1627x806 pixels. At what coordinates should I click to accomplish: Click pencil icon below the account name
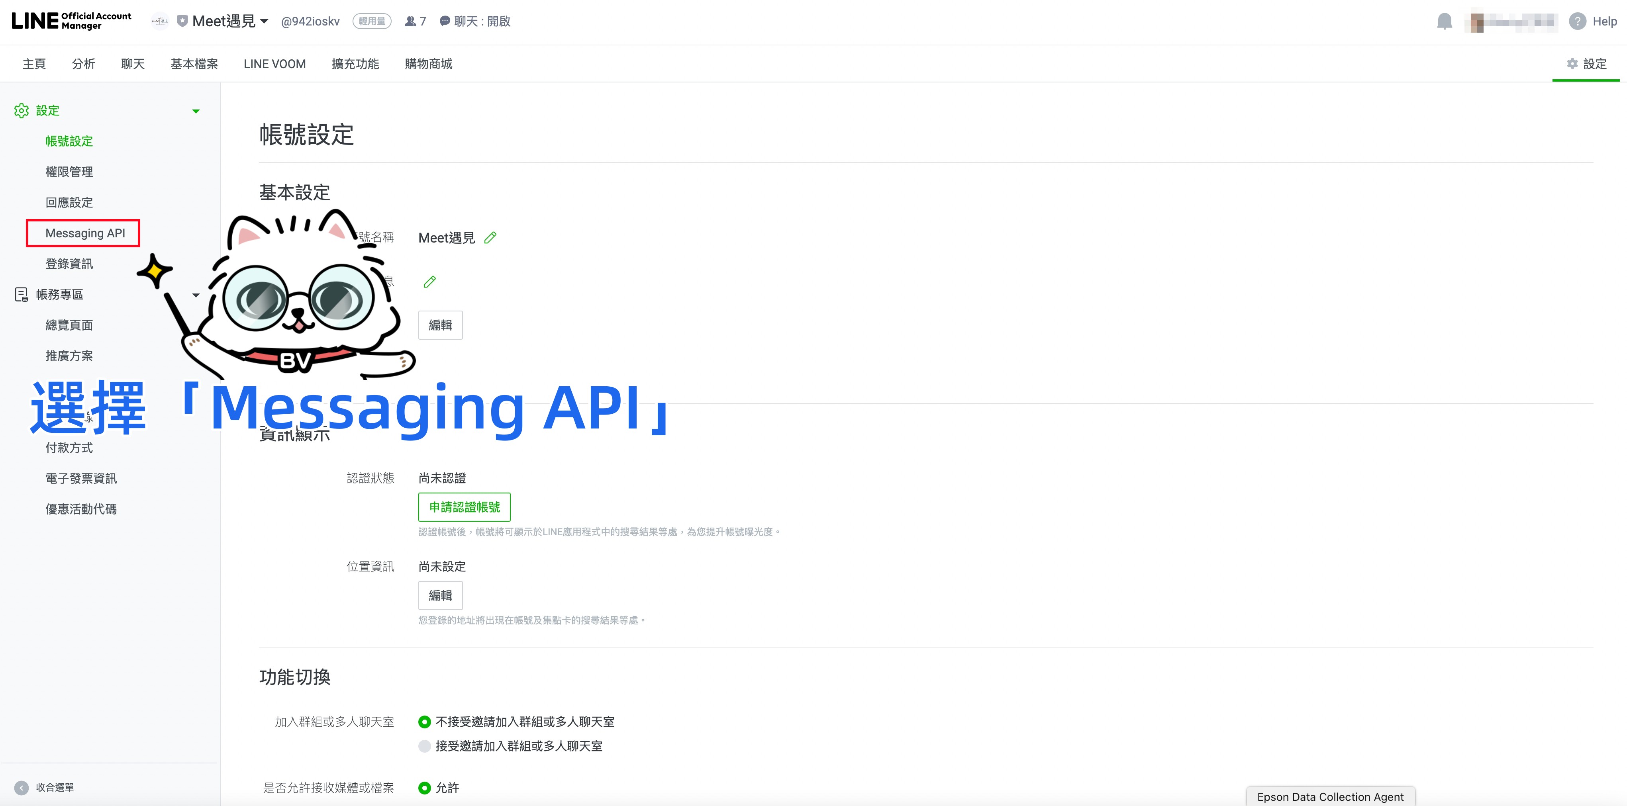429,282
